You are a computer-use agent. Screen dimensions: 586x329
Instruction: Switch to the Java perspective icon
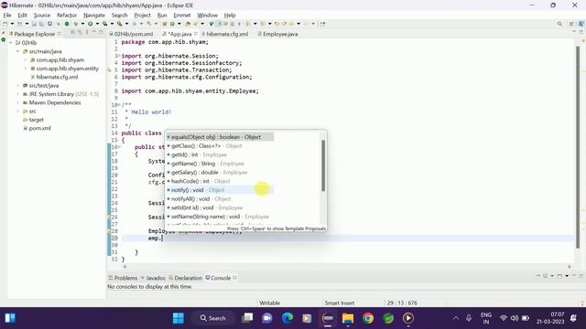(581, 24)
